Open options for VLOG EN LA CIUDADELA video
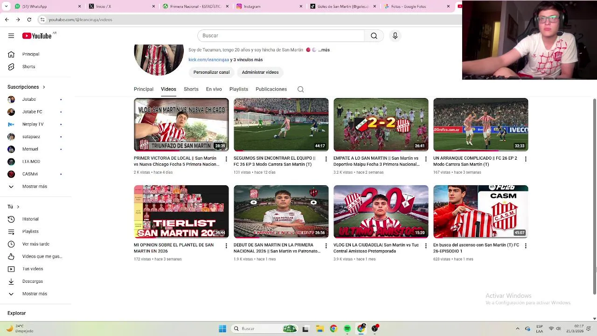597x336 pixels. [x=426, y=246]
